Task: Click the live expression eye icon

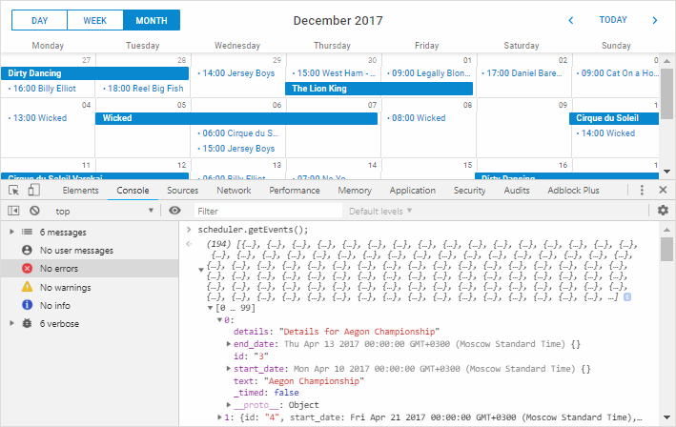Action: 174,211
